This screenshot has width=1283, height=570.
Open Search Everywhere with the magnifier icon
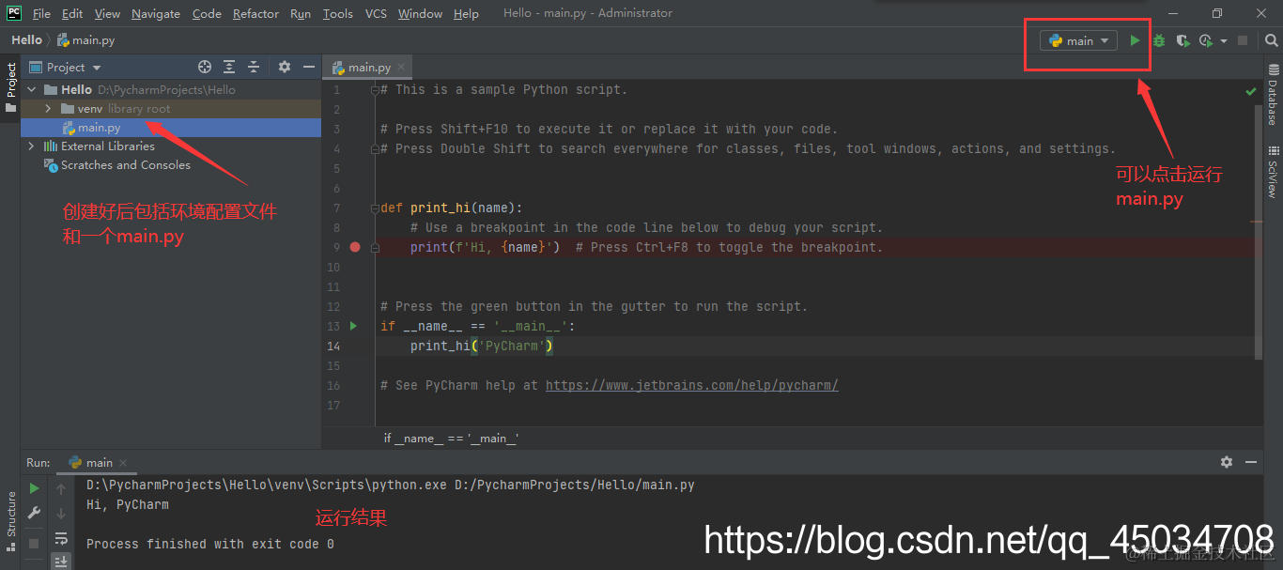(x=1271, y=40)
